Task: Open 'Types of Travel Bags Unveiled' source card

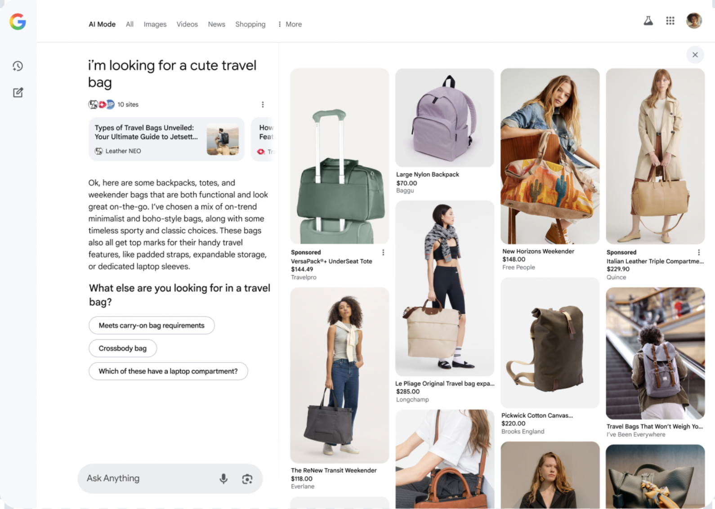Action: pyautogui.click(x=166, y=139)
